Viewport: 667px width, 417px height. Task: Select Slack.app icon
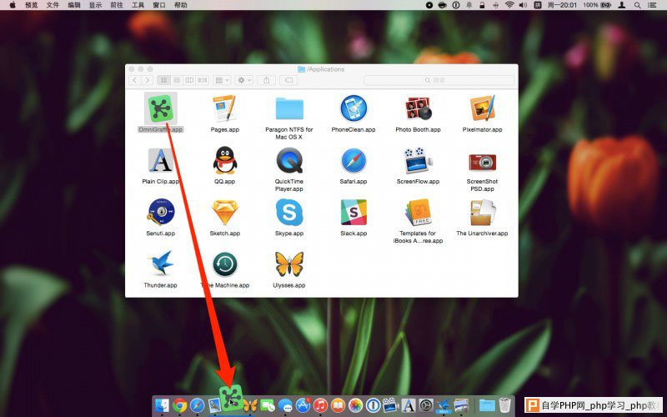click(354, 212)
